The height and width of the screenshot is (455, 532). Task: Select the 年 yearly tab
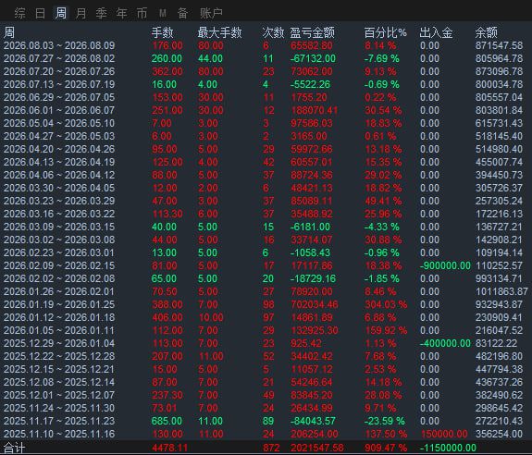coord(121,14)
